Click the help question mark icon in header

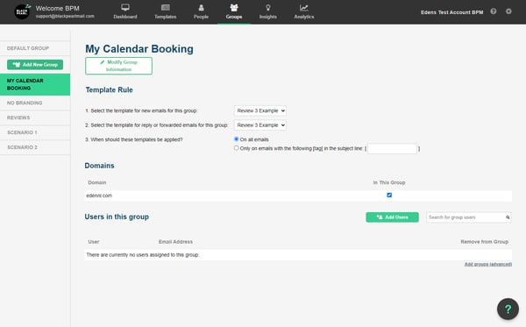(x=493, y=11)
